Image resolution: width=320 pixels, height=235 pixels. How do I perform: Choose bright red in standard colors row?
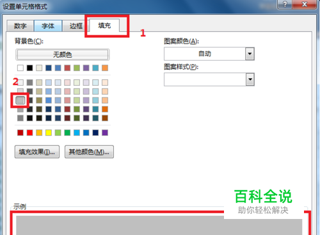[x=29, y=133]
